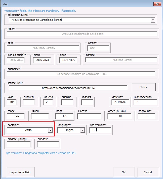Viewport: 163px width, 179px height.
Task: Click the empty artdate (rolling) field
Action: [x=19, y=144]
